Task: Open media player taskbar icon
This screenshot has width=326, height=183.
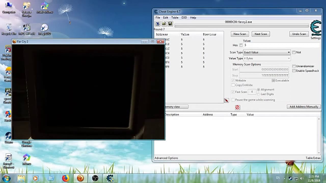Action: (x=35, y=178)
